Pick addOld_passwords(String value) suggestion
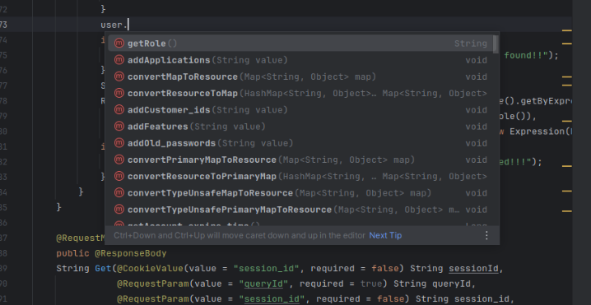Image resolution: width=591 pixels, height=305 pixels. tap(300, 143)
